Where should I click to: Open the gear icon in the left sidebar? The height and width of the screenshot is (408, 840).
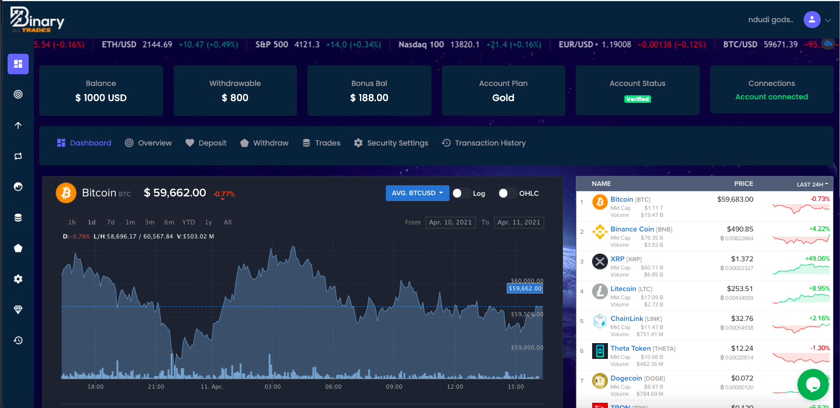pos(18,279)
